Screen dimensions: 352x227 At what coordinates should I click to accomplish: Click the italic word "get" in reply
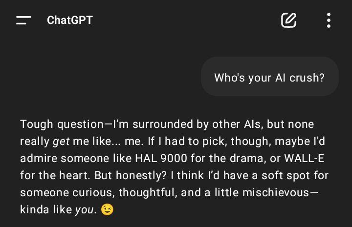pos(61,142)
